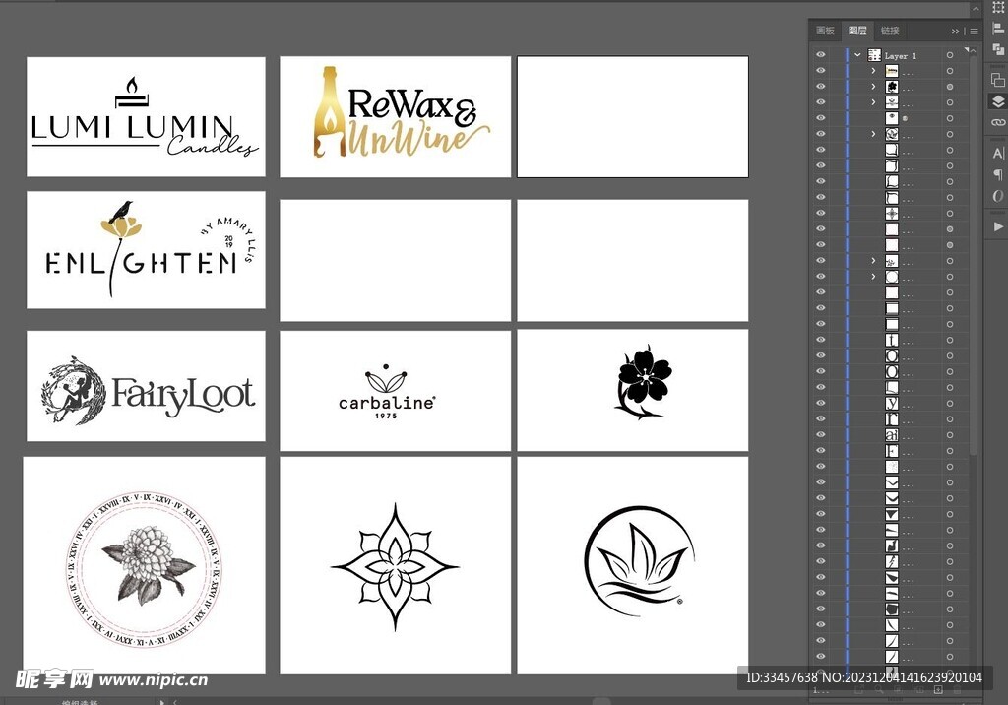Click the Layer 1 target circle
1008x705 pixels.
coord(950,55)
